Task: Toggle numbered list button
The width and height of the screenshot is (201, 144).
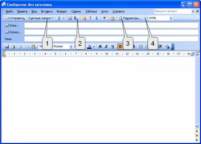Action: coord(141,47)
